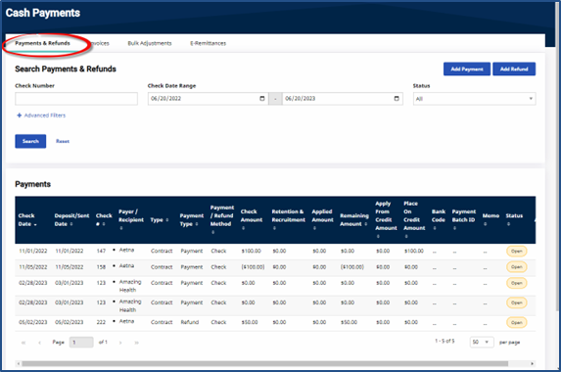
Task: Click the 06/20/2023 end date field
Action: coord(343,99)
